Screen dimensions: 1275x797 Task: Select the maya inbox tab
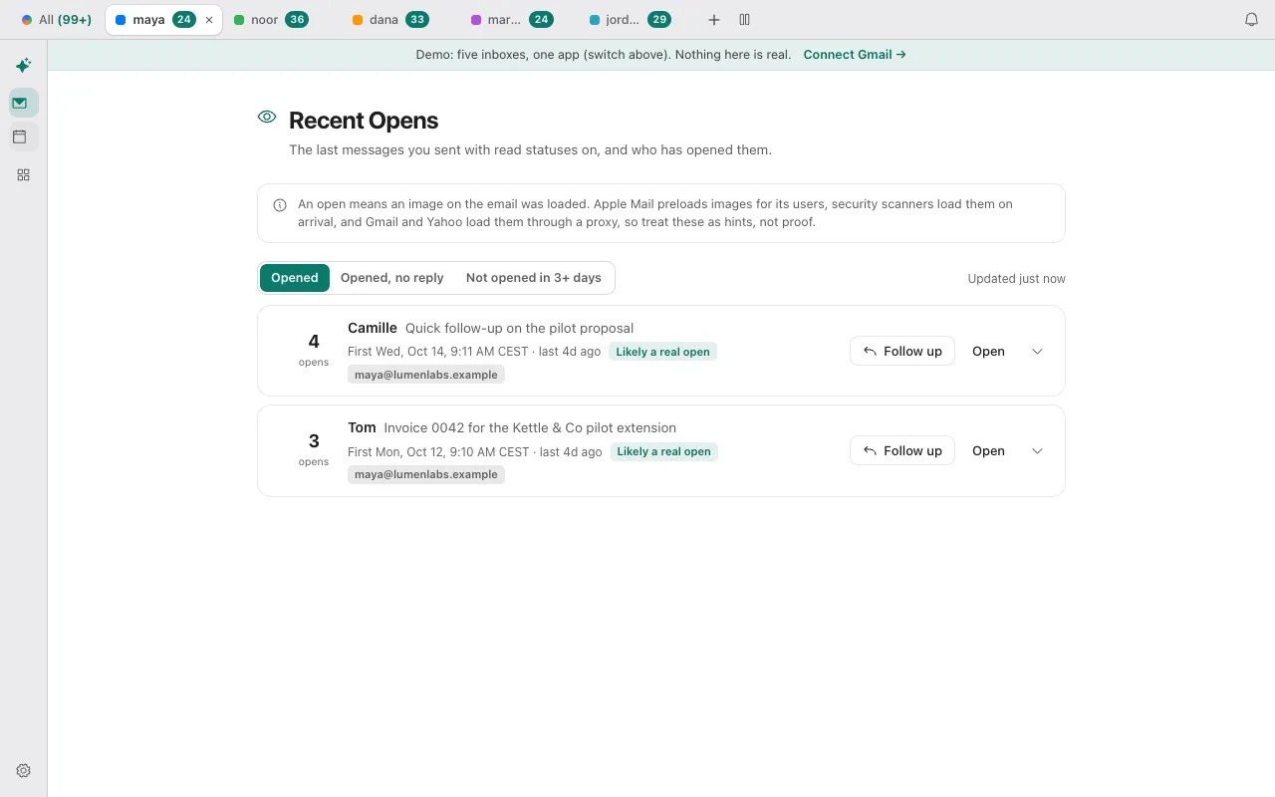click(x=162, y=20)
